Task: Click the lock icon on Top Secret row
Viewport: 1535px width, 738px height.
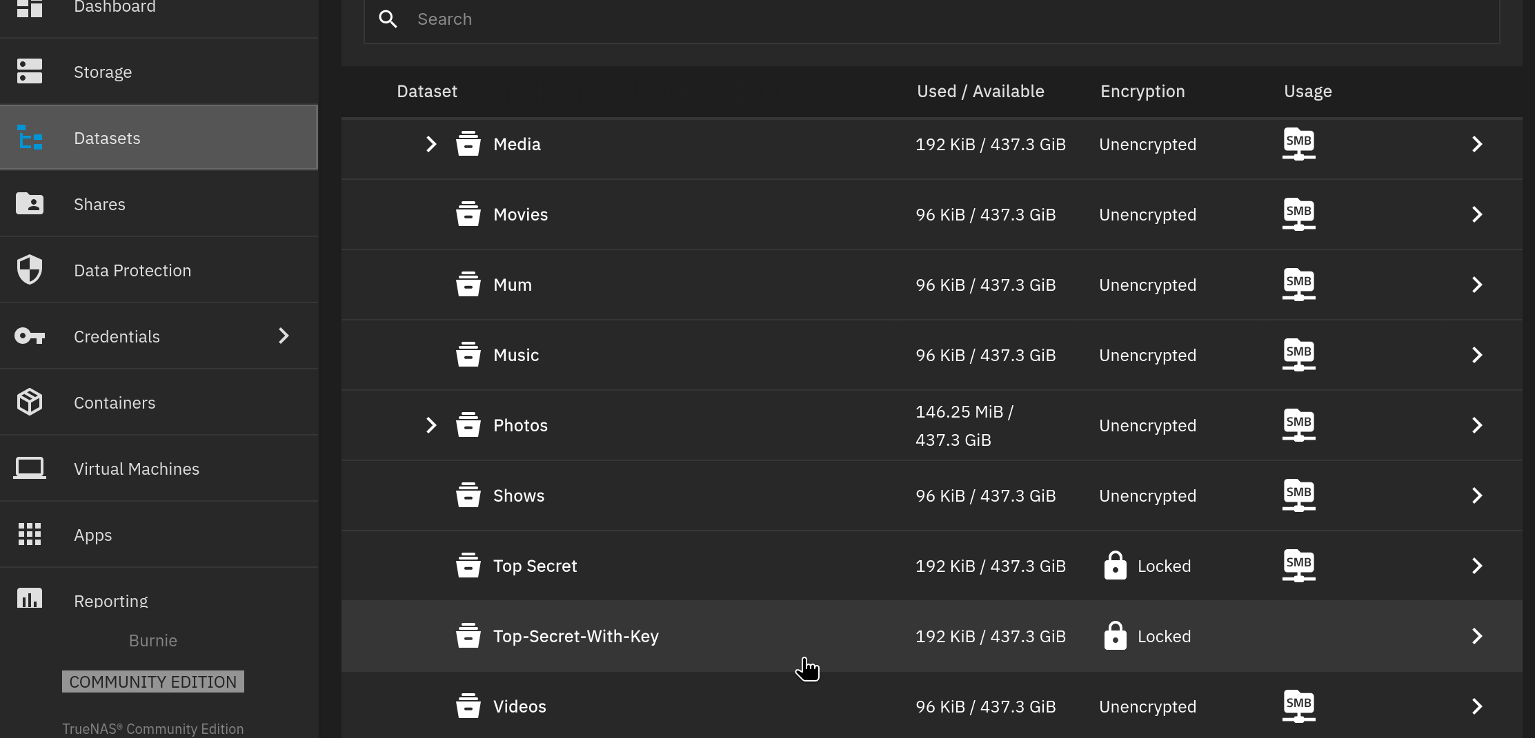Action: pyautogui.click(x=1115, y=566)
